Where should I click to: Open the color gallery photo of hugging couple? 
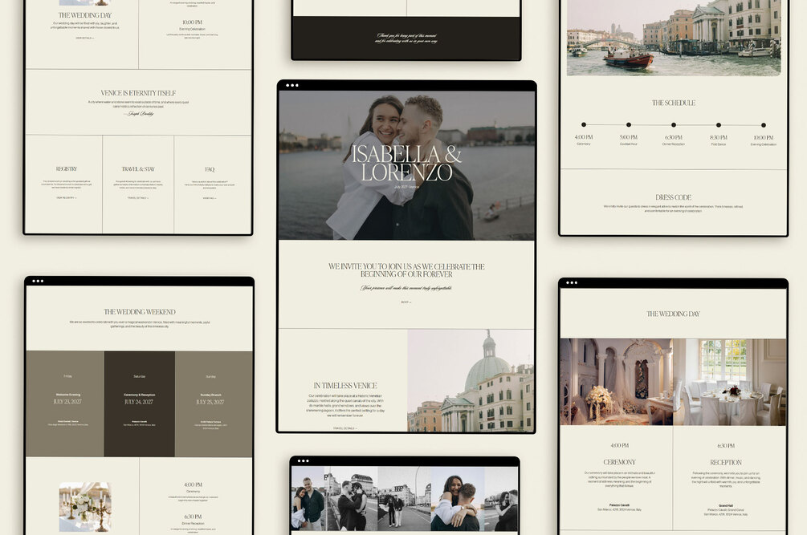point(458,499)
